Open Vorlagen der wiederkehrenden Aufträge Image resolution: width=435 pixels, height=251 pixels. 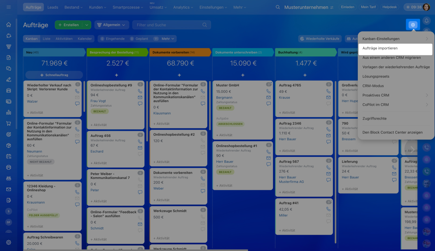coord(396,67)
